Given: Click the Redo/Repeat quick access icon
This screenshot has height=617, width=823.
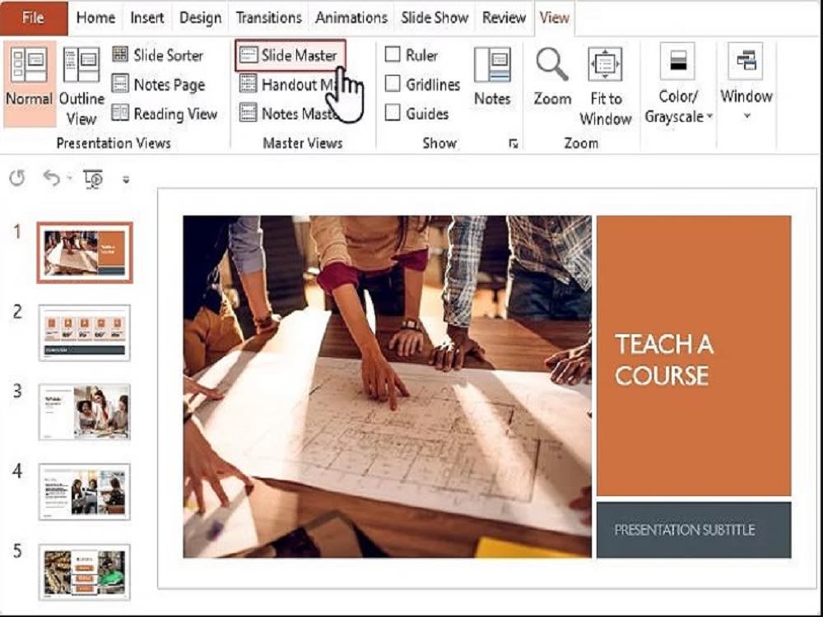Looking at the screenshot, I should tap(17, 179).
